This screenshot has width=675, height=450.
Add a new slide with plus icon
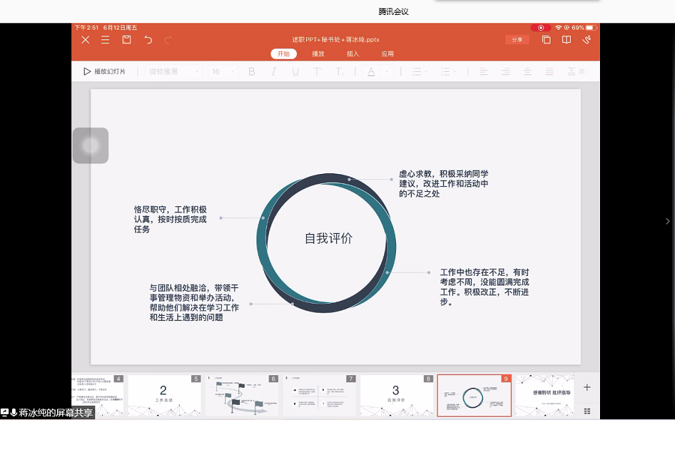[x=586, y=388]
